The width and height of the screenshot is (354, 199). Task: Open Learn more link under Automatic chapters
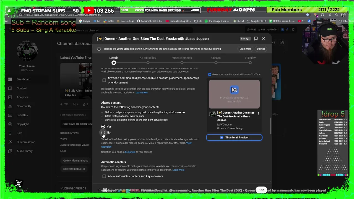coord(178,170)
